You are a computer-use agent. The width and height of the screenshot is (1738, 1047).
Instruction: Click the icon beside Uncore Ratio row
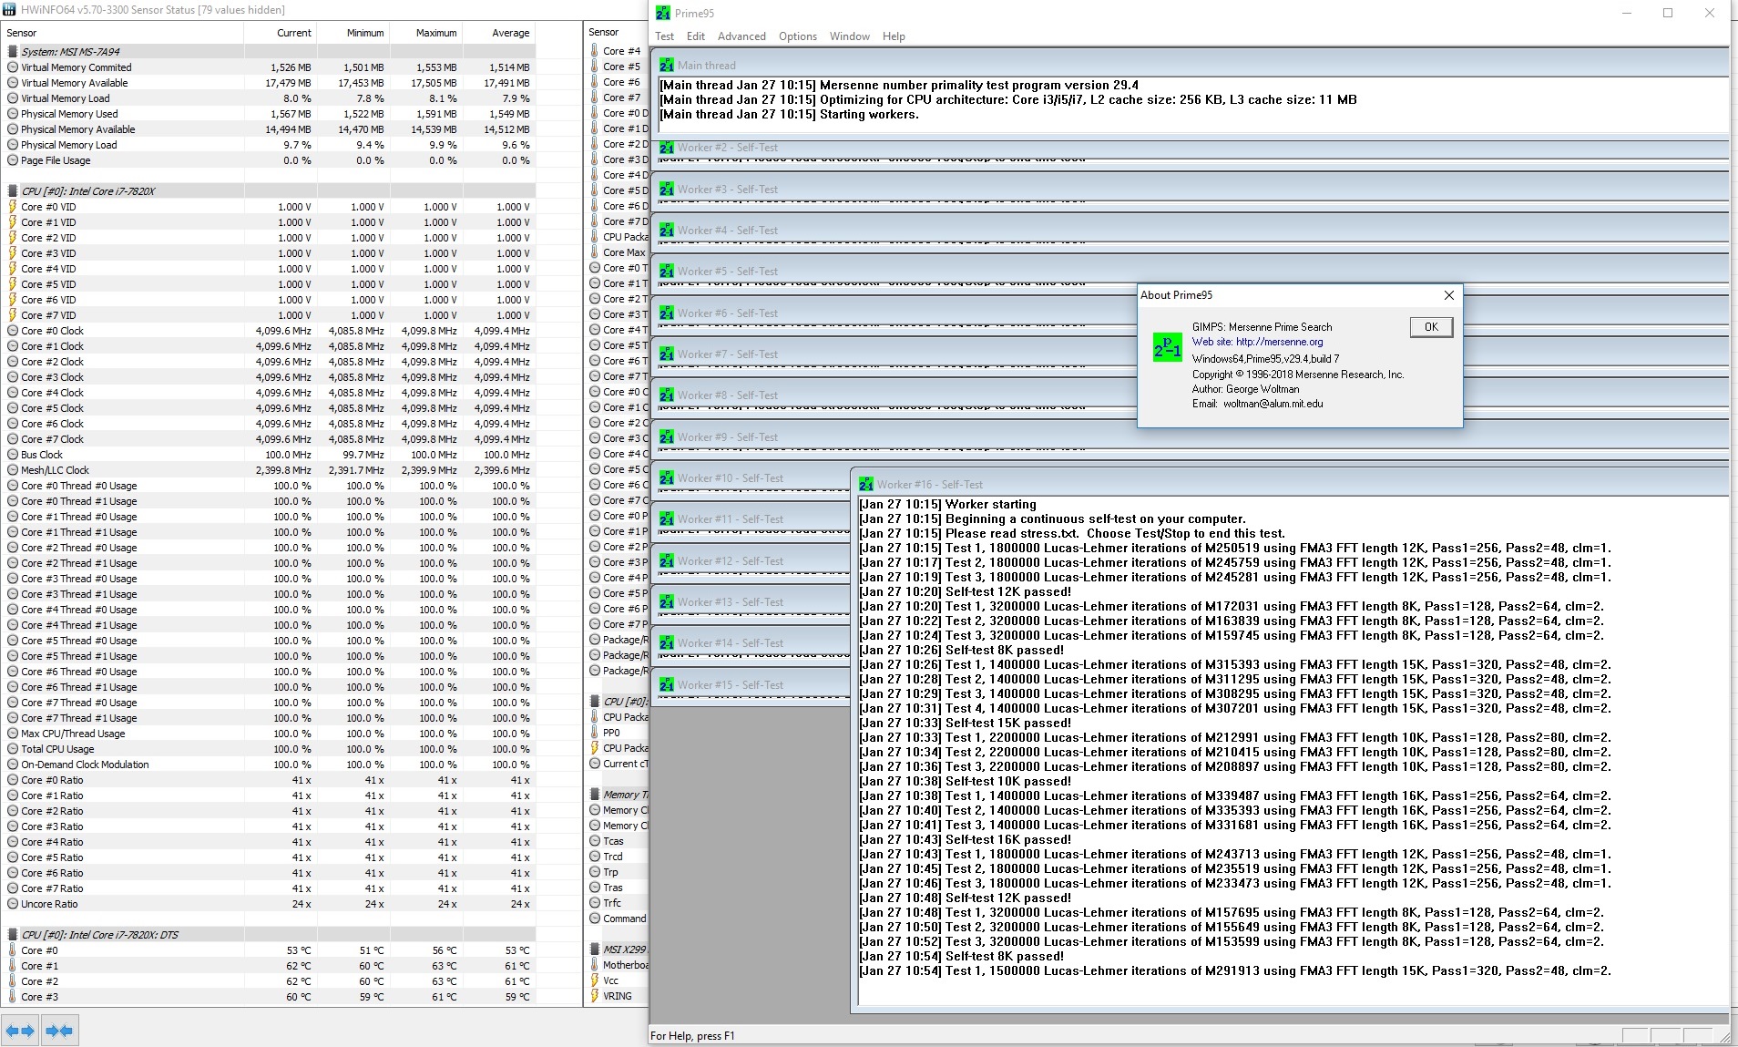point(13,904)
